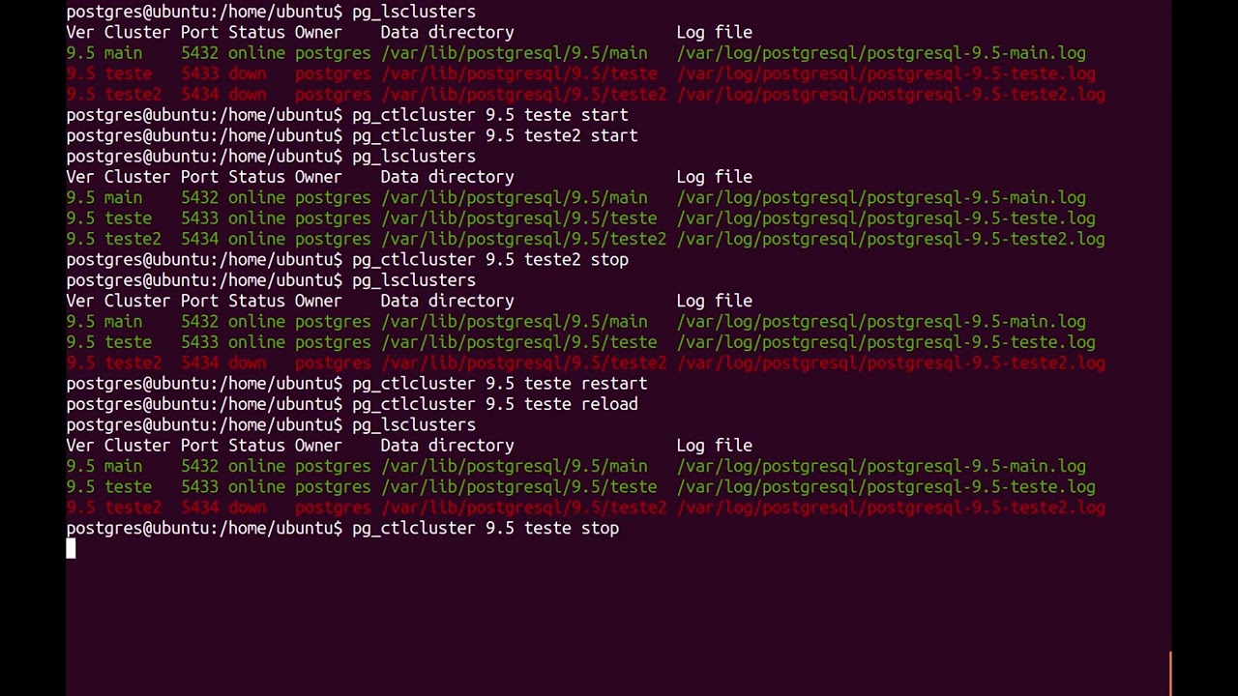Image resolution: width=1238 pixels, height=696 pixels.
Task: Click the green postgresql-9.5-teste2.log path
Action: point(891,239)
